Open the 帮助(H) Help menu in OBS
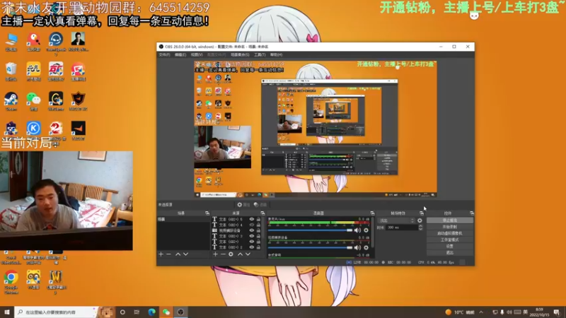This screenshot has height=318, width=566. [x=276, y=55]
